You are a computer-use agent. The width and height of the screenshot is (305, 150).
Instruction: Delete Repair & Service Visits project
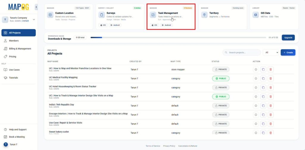coord(270,124)
